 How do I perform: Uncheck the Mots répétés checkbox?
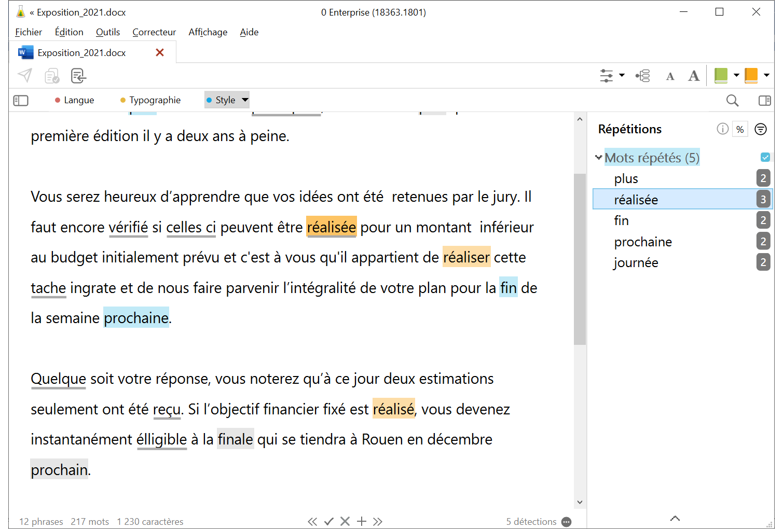(765, 157)
